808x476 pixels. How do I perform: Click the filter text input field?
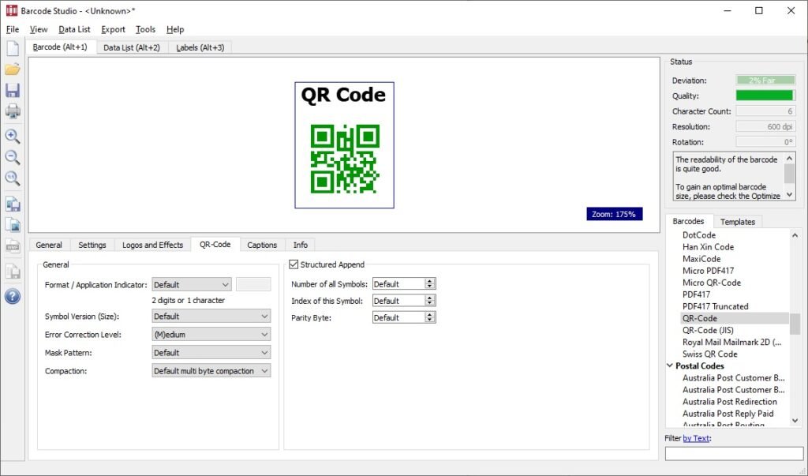pyautogui.click(x=734, y=453)
